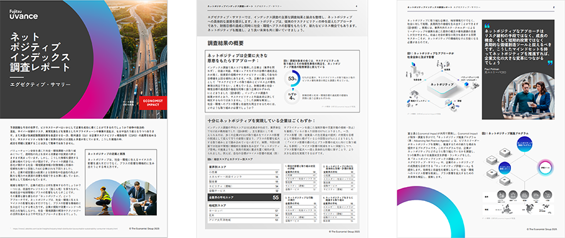Click the わずか4% donut chart

(x=291, y=97)
